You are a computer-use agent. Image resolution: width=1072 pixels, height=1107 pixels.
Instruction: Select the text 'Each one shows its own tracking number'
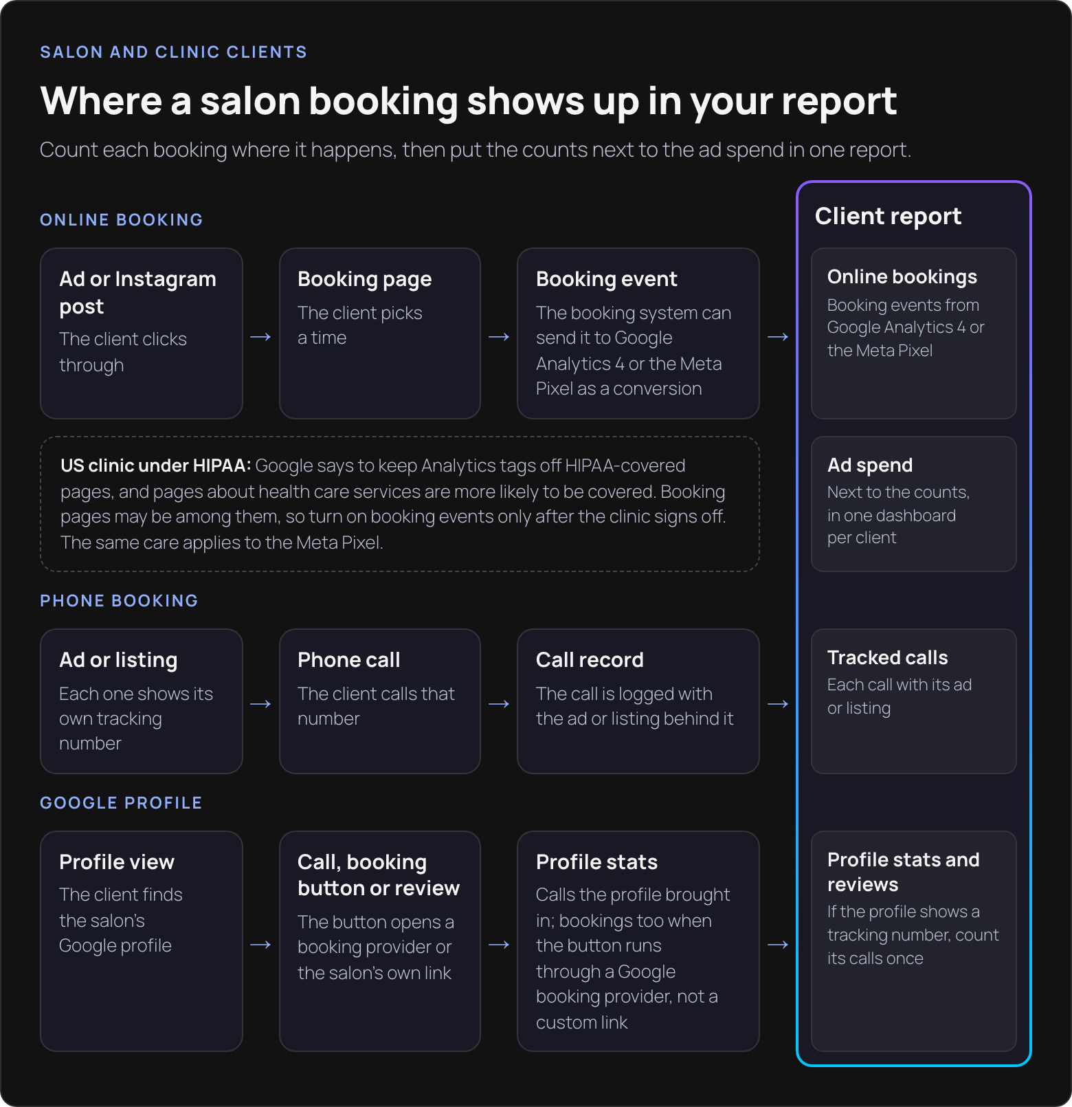(136, 719)
